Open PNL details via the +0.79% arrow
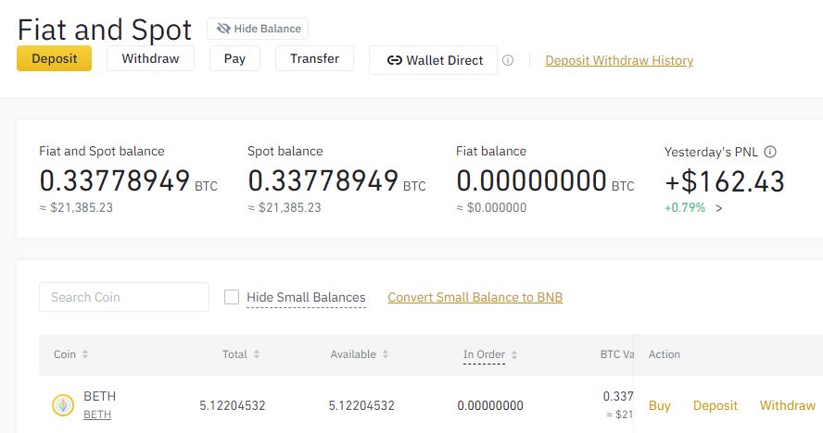The height and width of the screenshot is (433, 823). click(718, 208)
